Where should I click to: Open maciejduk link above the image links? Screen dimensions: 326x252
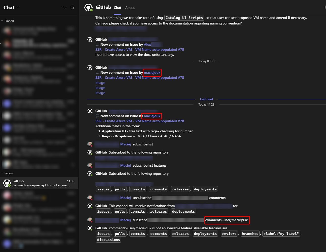(152, 72)
